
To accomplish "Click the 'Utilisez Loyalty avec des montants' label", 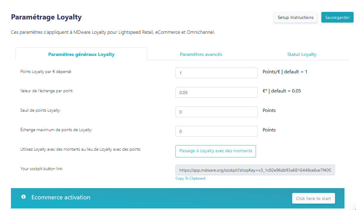I will click(81, 149).
